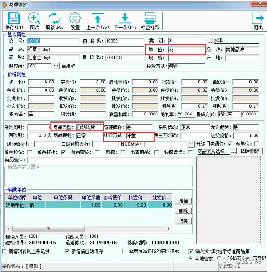The height and width of the screenshot is (272, 267).
Task: Select the 本地检索 radio button
Action: point(191,259)
